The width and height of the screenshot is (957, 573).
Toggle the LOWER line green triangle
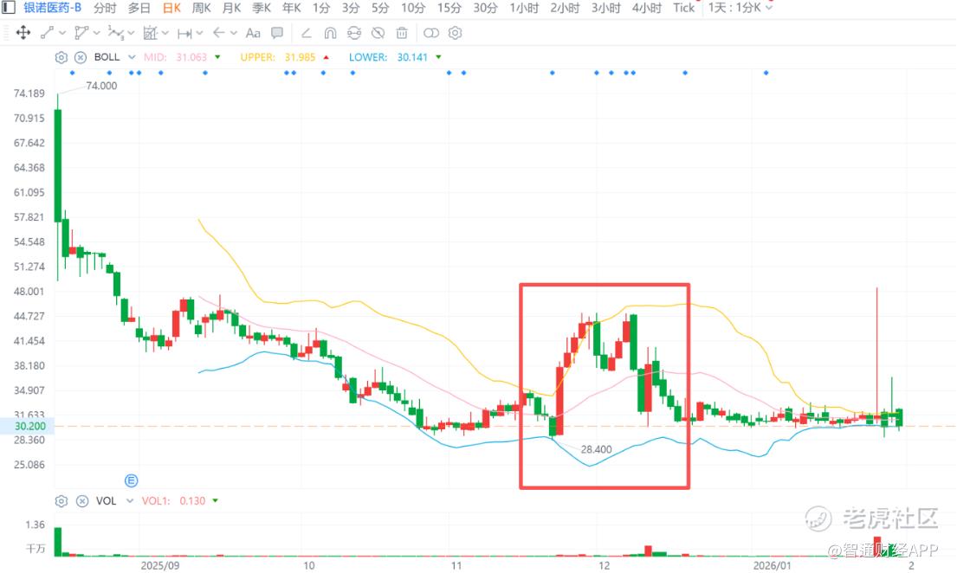(x=438, y=57)
